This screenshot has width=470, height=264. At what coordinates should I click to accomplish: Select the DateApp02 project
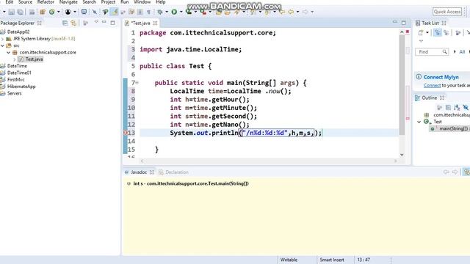[18, 32]
